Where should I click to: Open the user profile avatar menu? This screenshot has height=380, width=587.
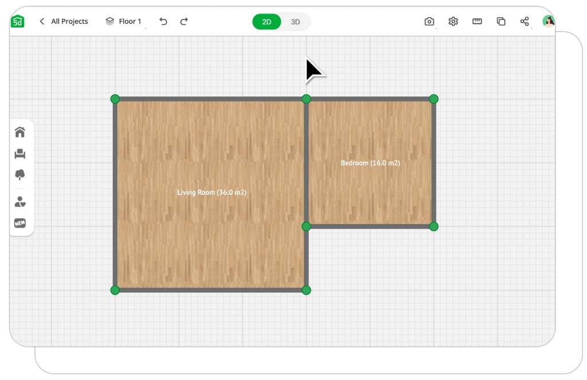[549, 22]
